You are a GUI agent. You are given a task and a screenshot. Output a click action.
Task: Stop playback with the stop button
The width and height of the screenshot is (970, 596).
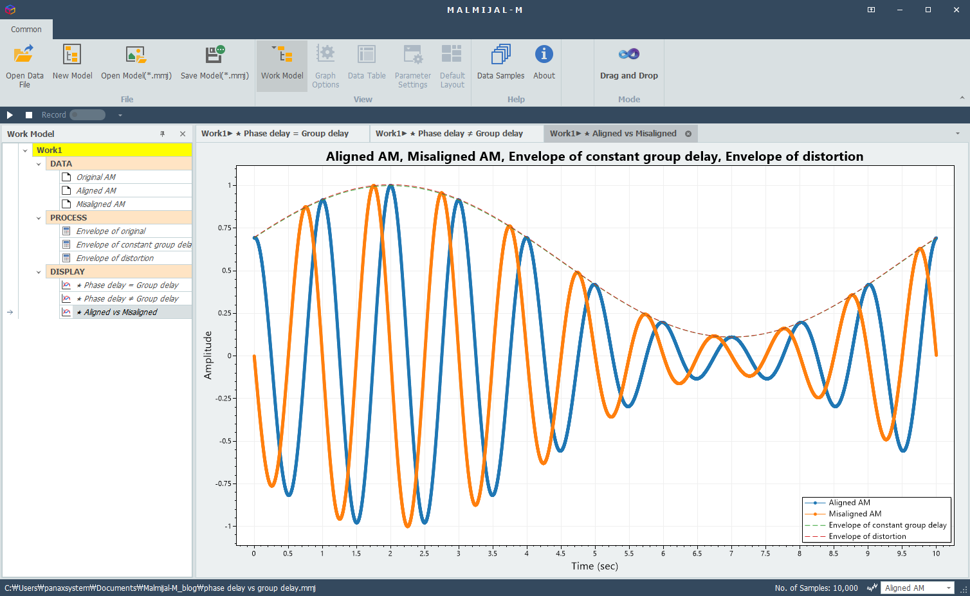pos(29,115)
